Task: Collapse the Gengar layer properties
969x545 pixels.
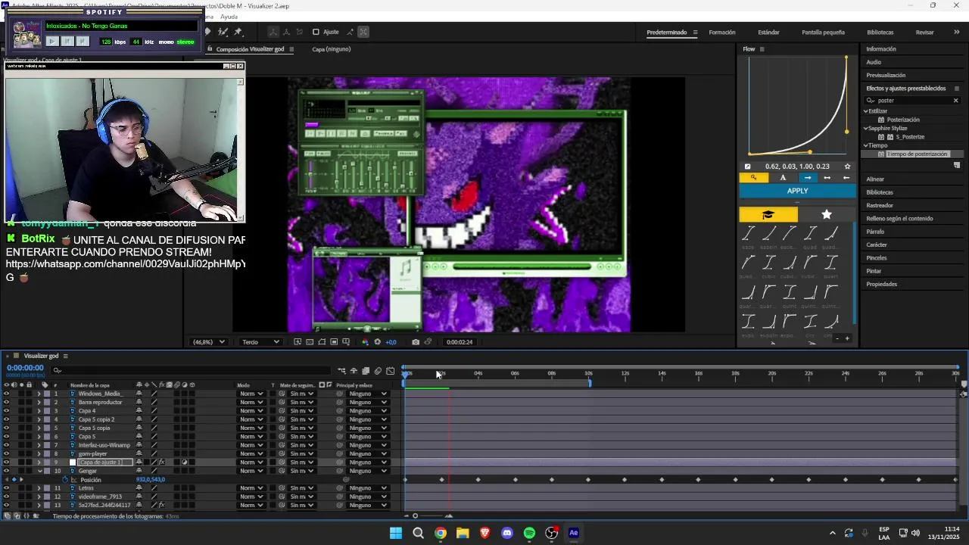Action: pyautogui.click(x=39, y=471)
